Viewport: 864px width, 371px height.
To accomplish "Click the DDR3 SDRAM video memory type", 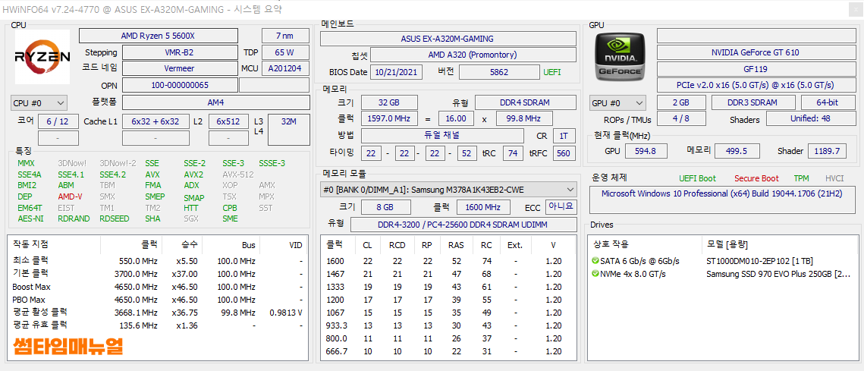I will click(753, 102).
